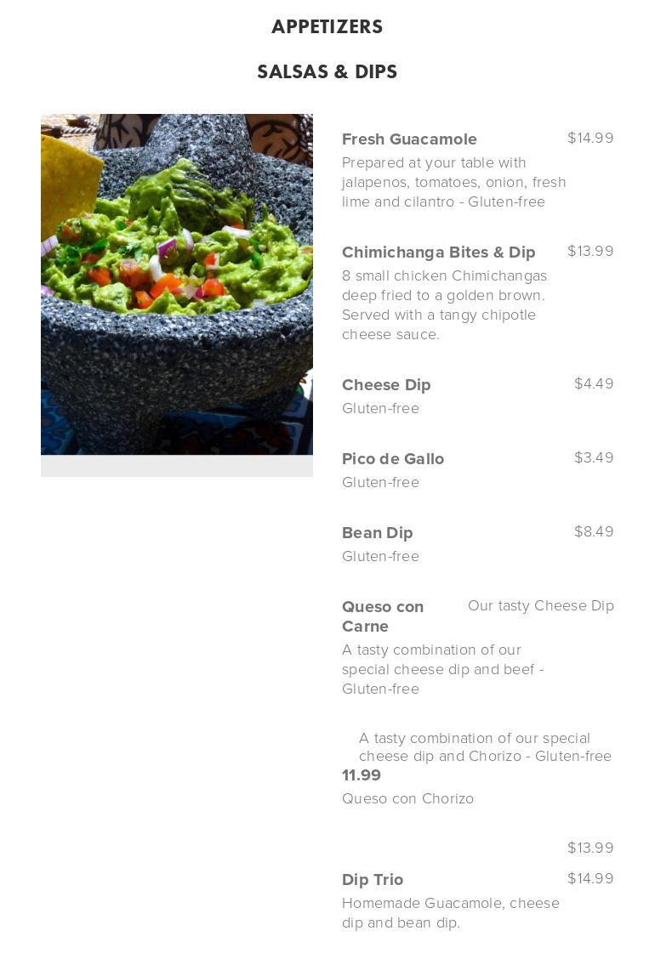Click the $14.99 Fresh Guacamole price
Screen dimensions: 655x959
(x=590, y=139)
